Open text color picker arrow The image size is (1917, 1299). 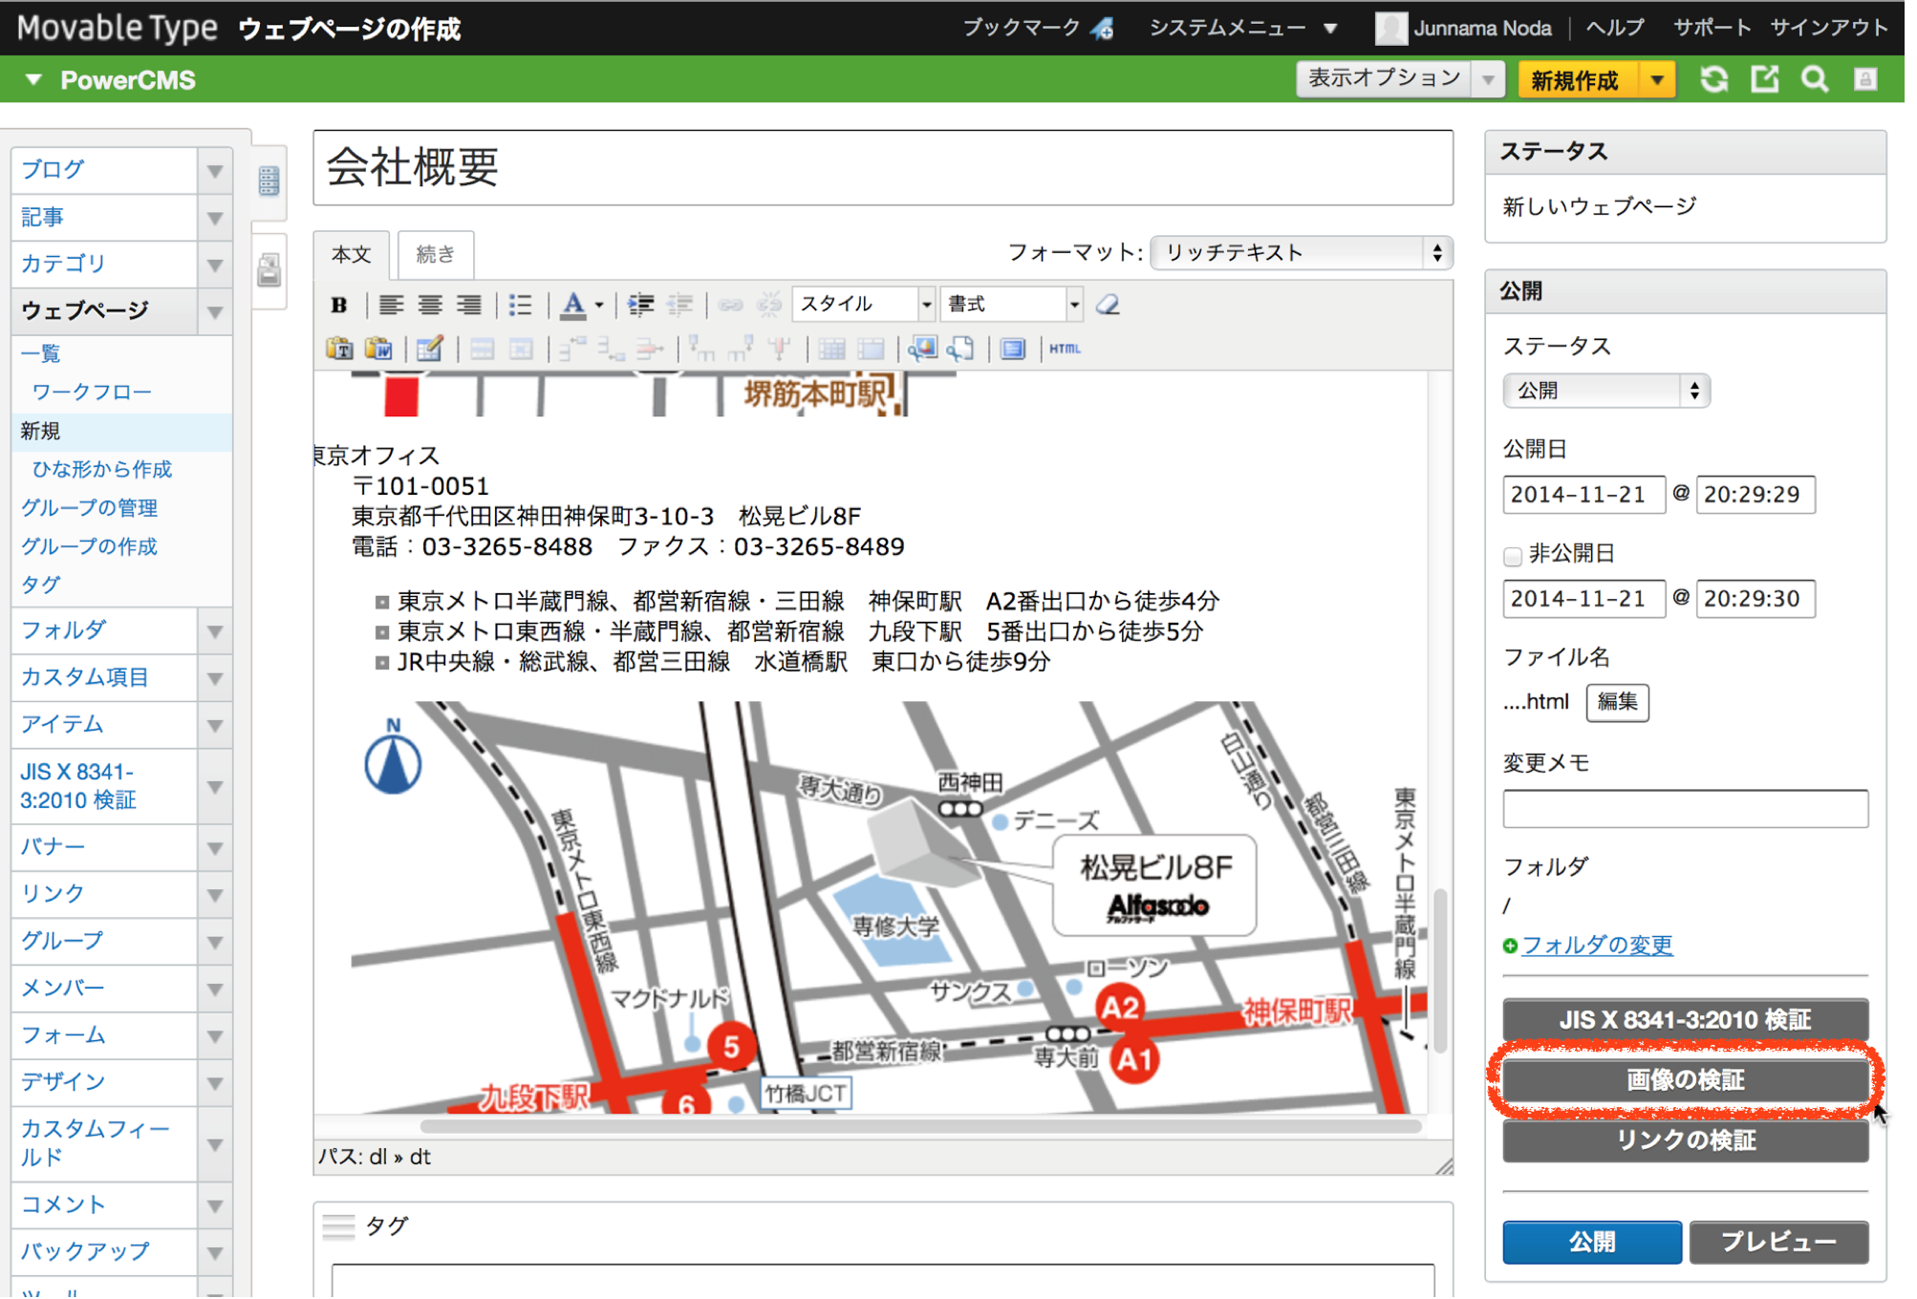click(x=599, y=306)
